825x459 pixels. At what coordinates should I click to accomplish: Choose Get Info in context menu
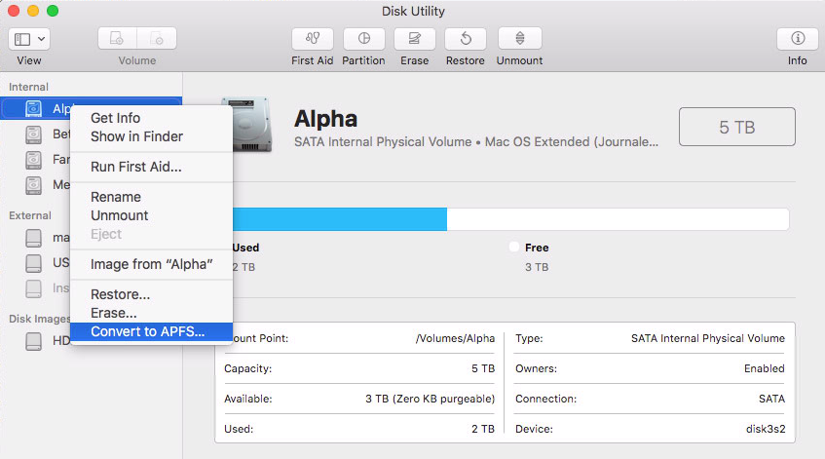pos(152,118)
